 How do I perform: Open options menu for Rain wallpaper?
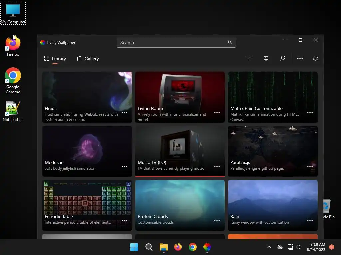pos(310,221)
